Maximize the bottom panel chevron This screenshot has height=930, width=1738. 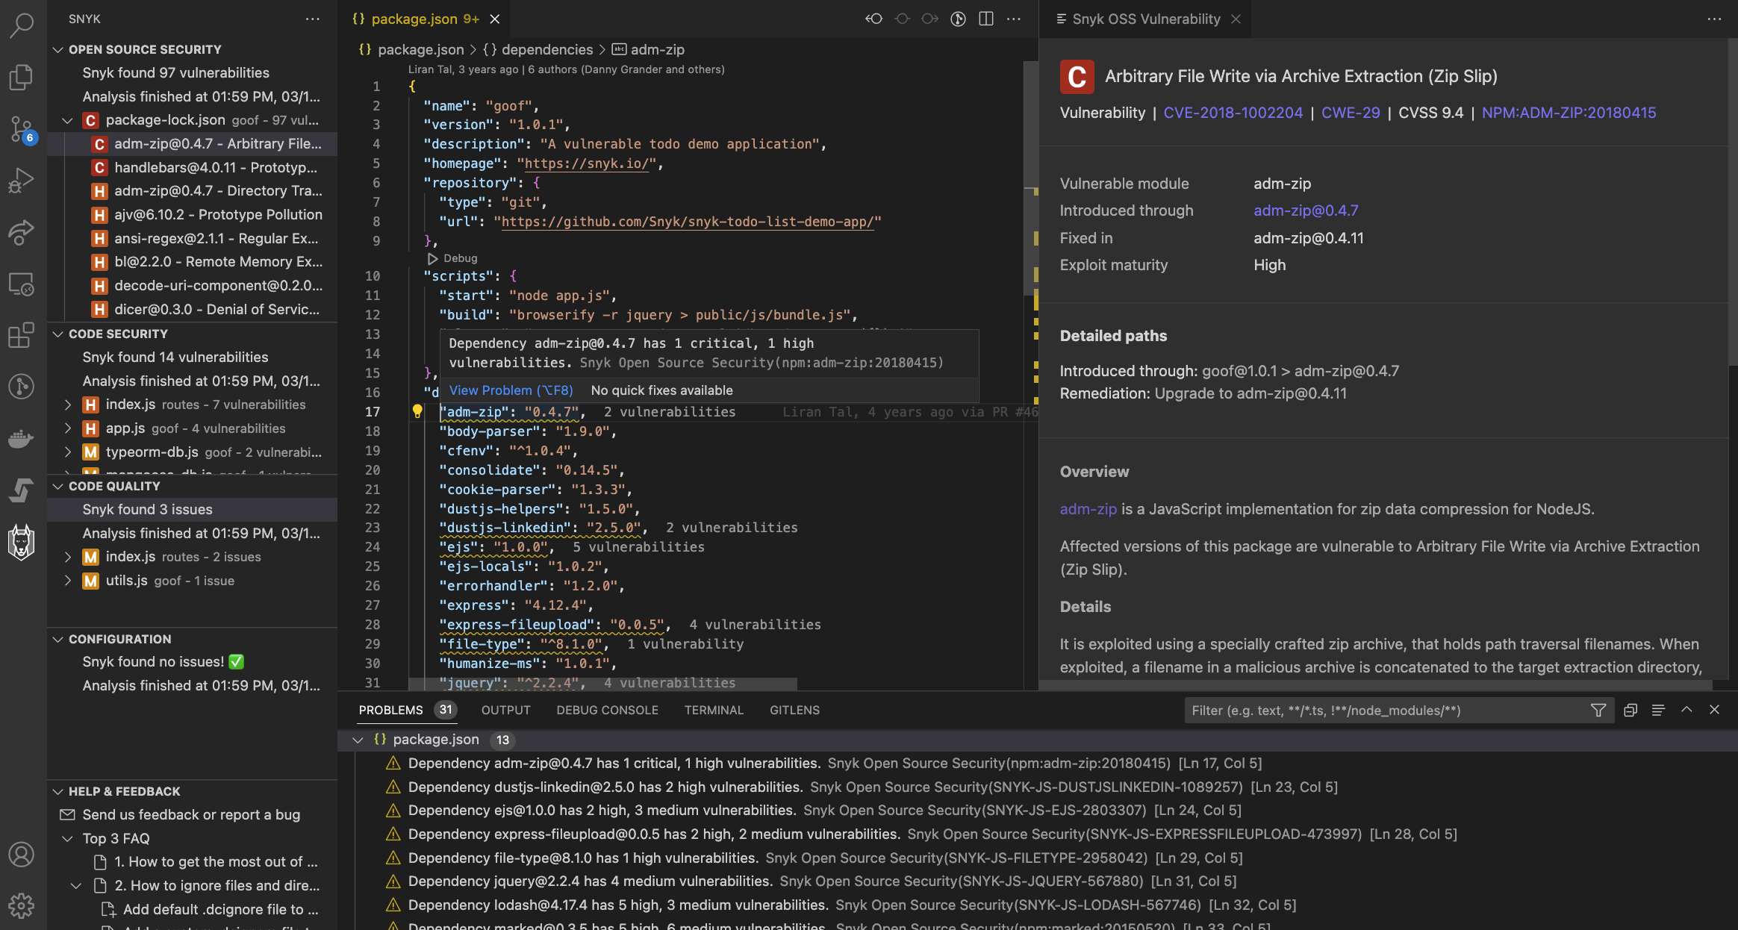(x=1686, y=710)
